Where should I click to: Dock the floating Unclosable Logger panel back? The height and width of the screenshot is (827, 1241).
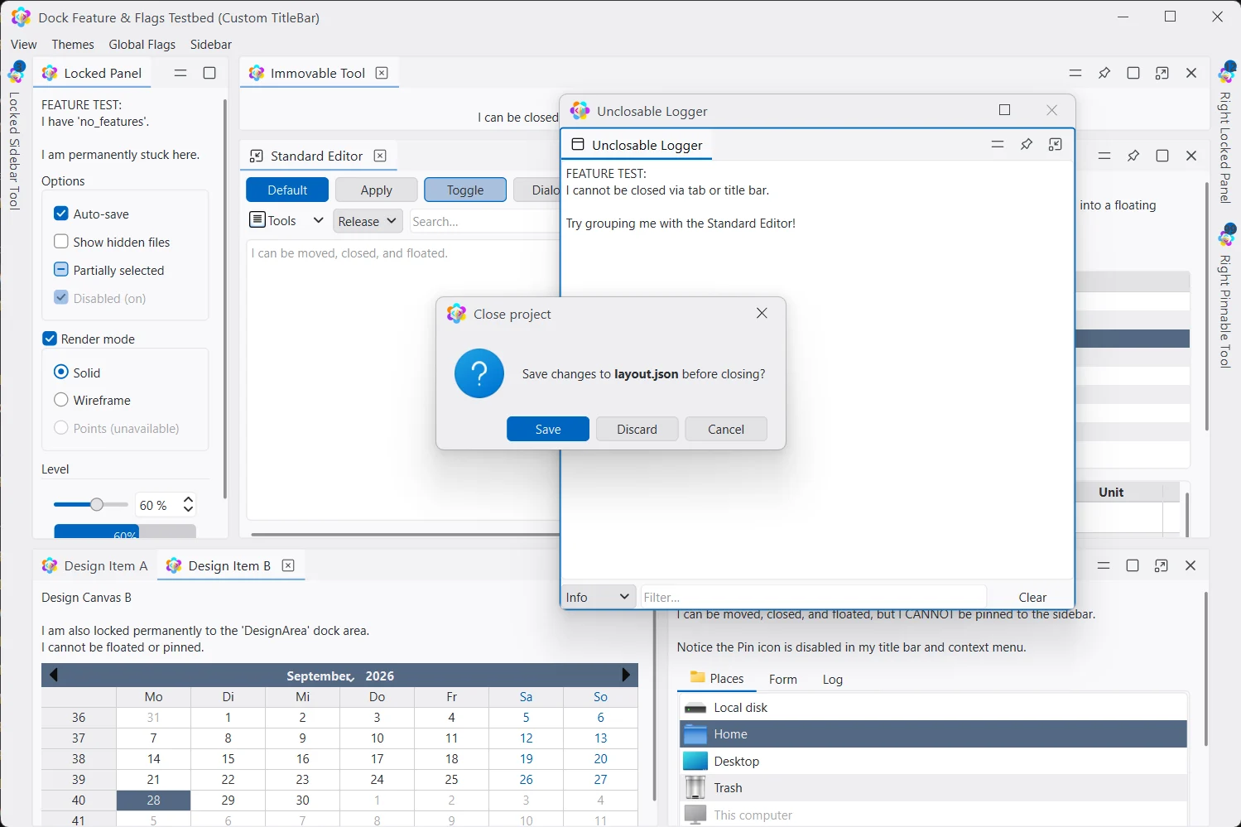click(1056, 145)
